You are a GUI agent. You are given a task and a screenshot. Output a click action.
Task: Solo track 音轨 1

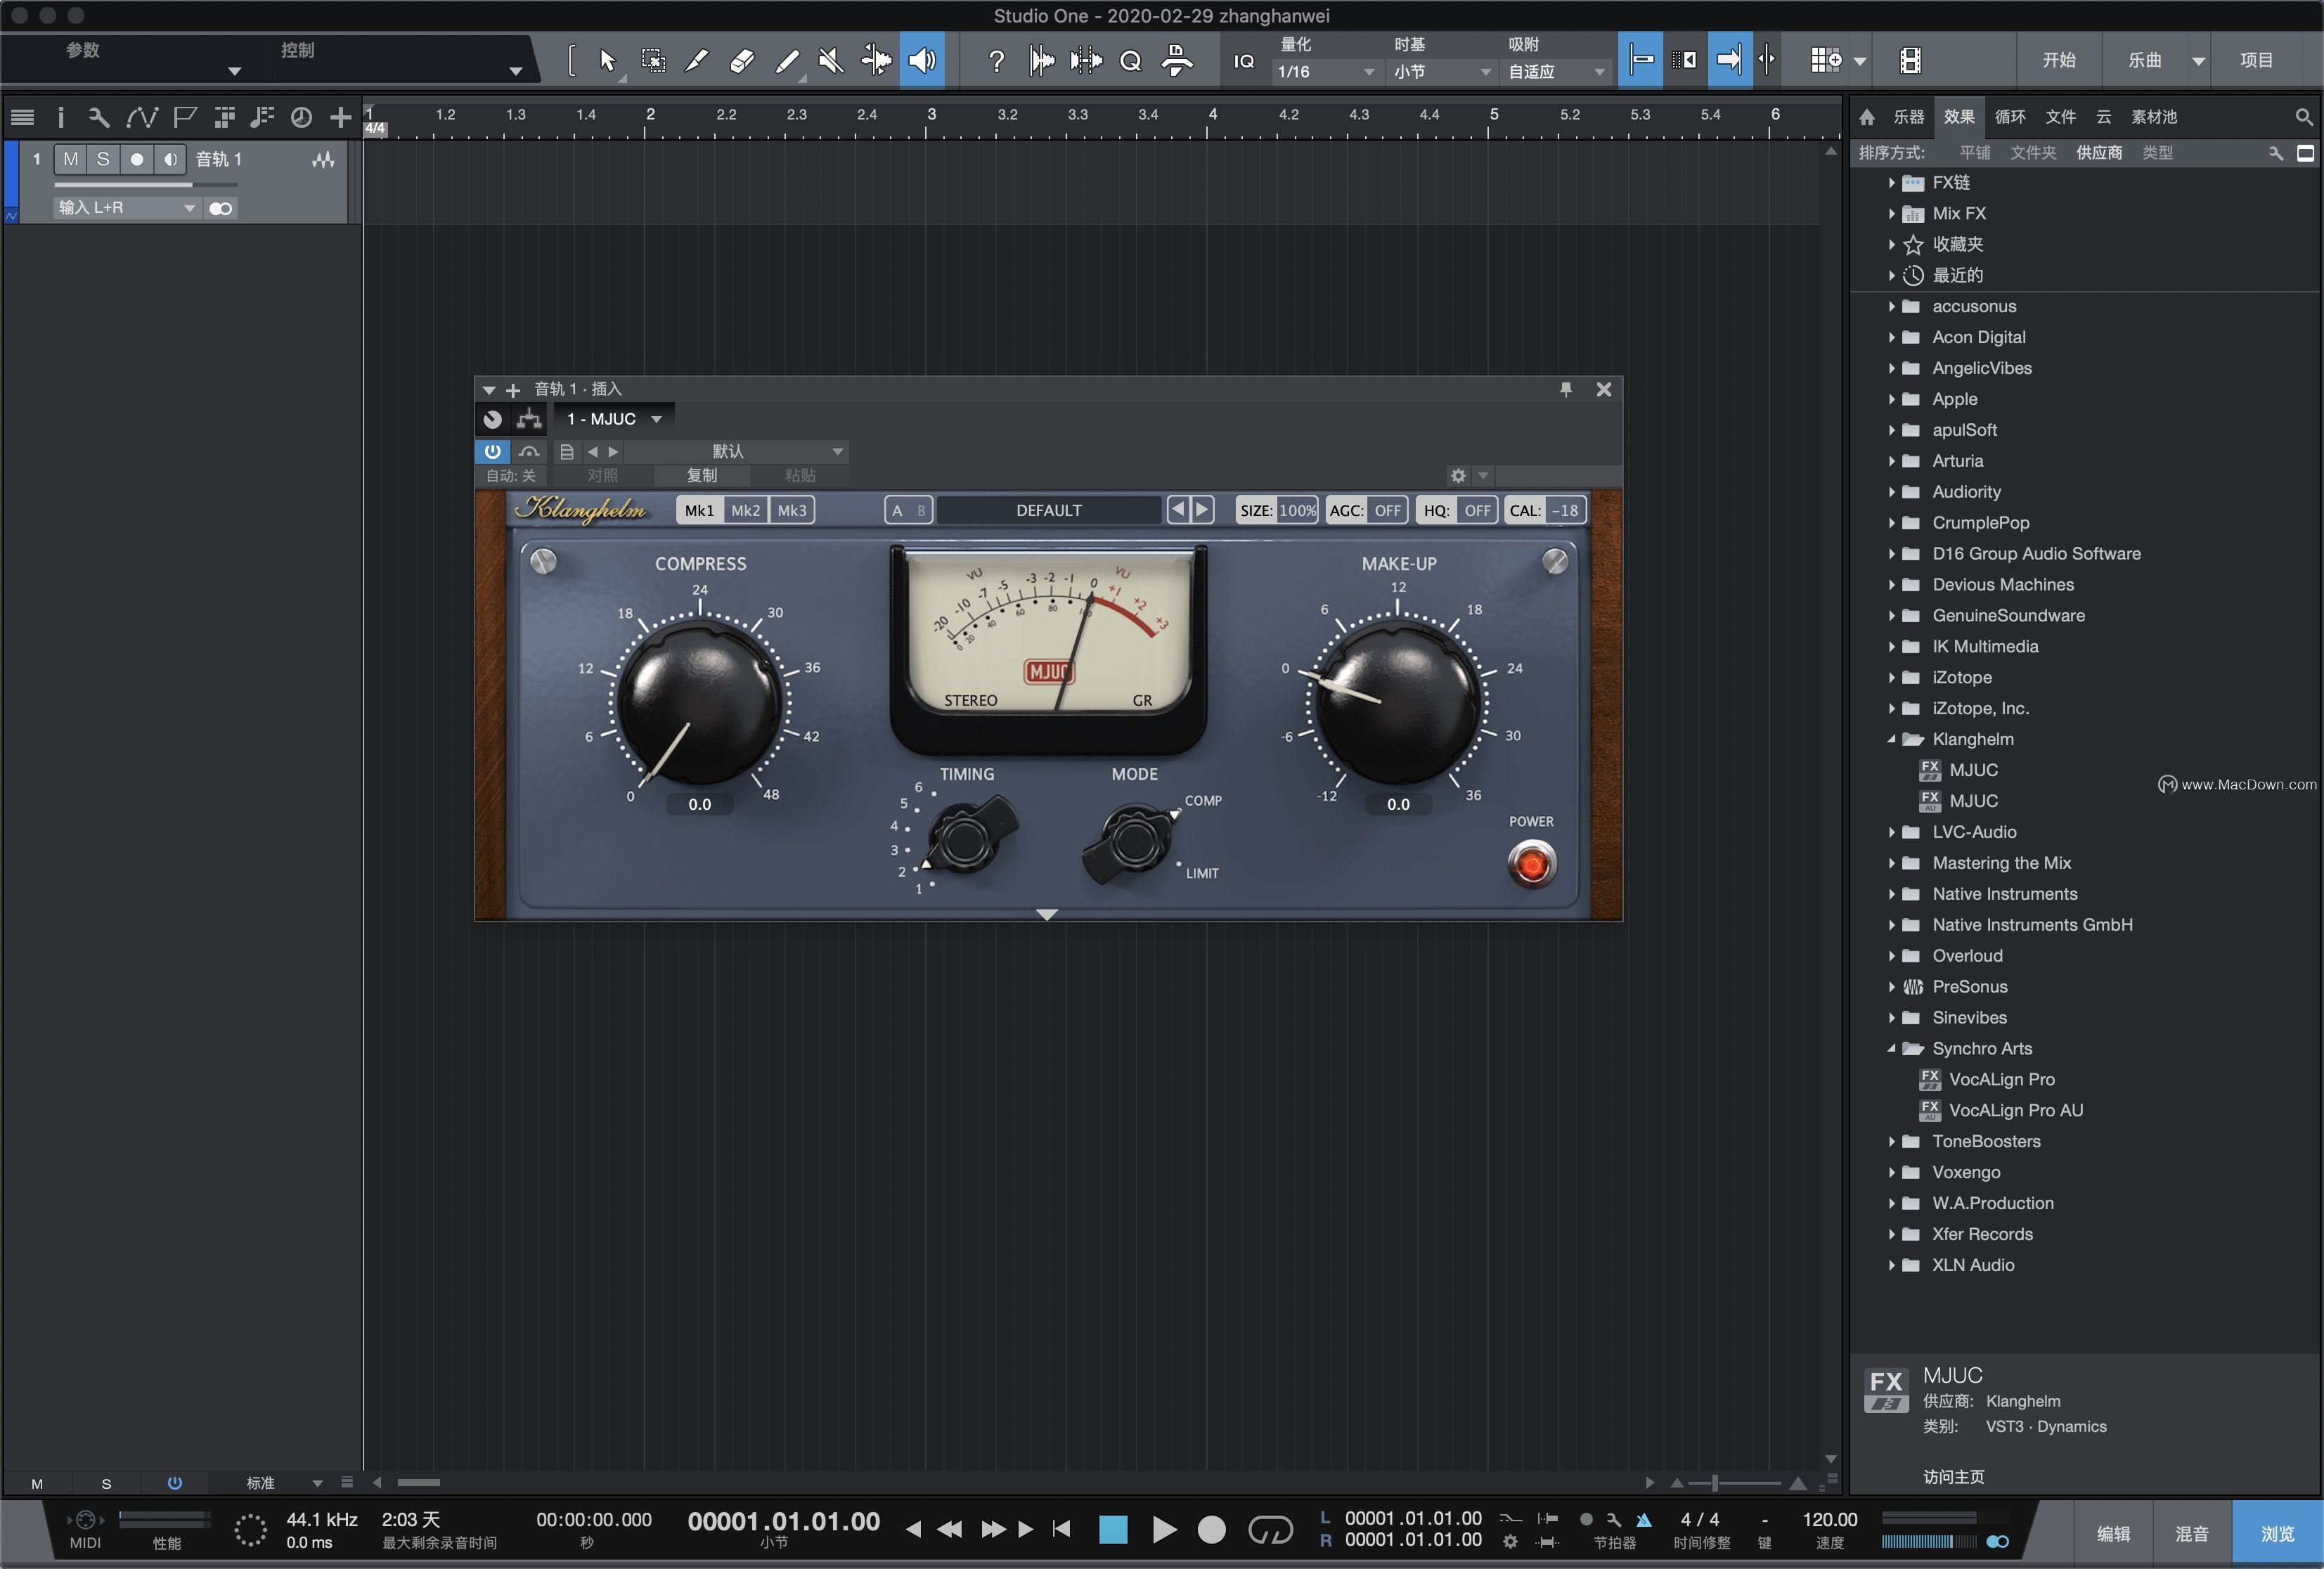[x=103, y=159]
